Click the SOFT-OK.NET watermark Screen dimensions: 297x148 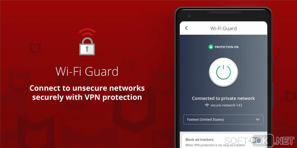click(259, 141)
